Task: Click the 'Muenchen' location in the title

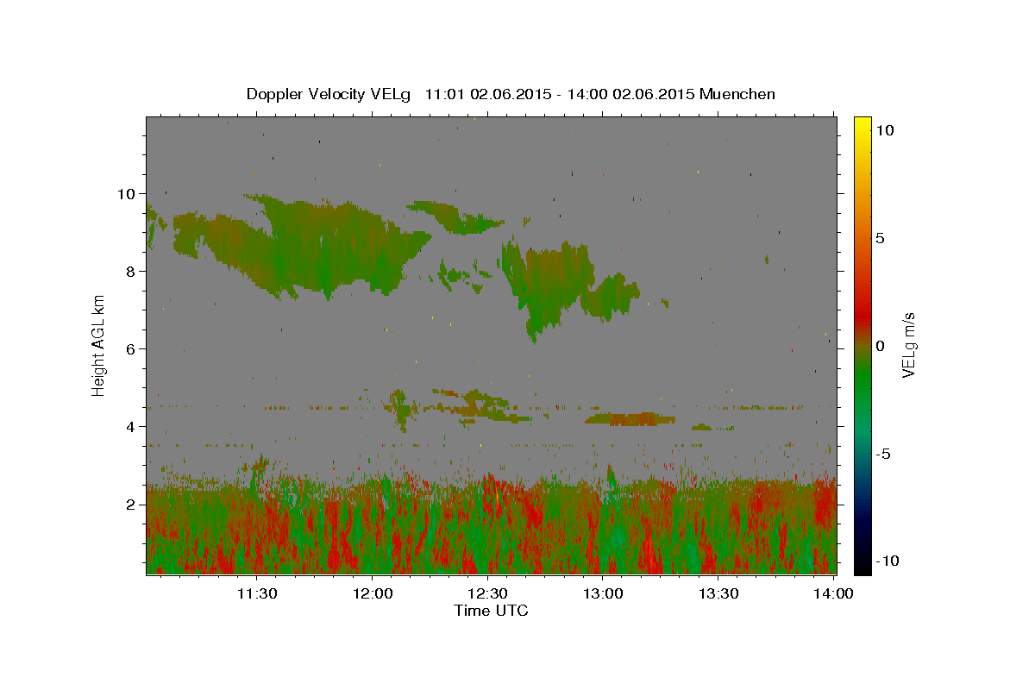Action: [737, 94]
